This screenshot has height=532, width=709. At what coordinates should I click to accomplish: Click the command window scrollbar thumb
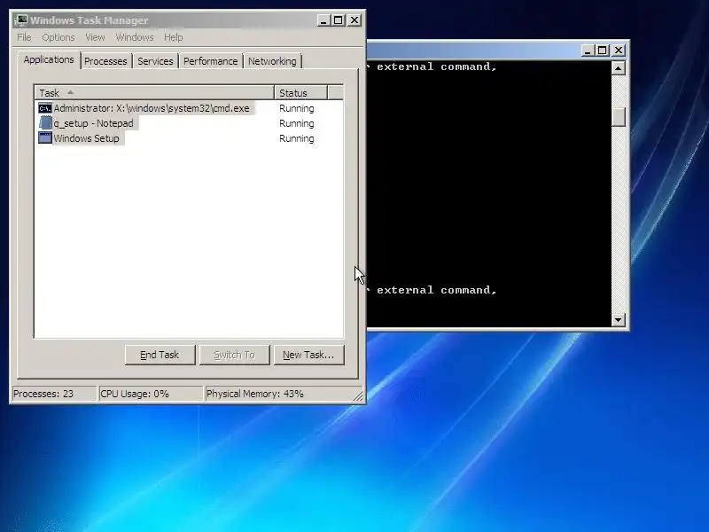[618, 117]
